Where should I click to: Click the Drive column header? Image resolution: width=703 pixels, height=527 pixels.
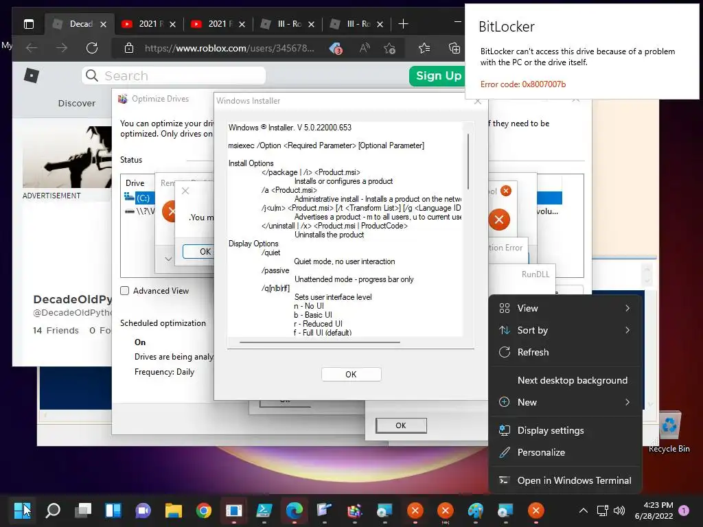135,183
